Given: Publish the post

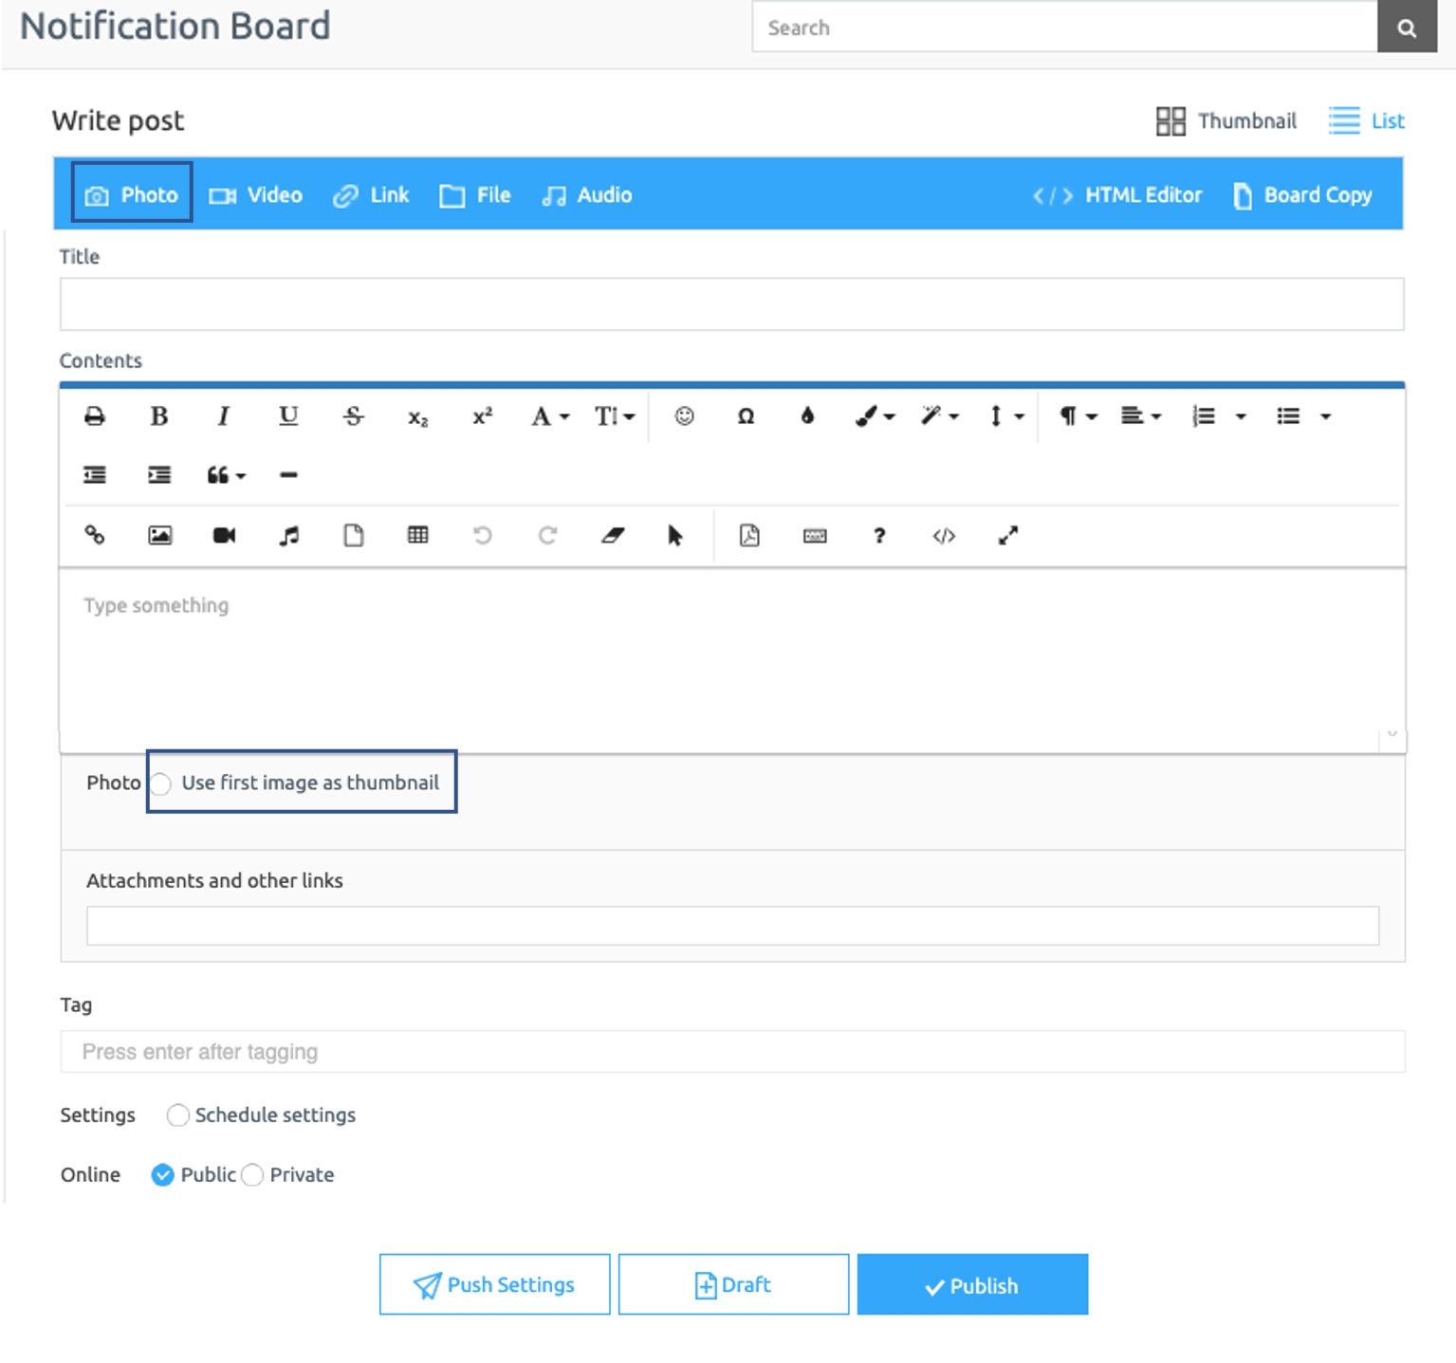Looking at the screenshot, I should click(972, 1285).
